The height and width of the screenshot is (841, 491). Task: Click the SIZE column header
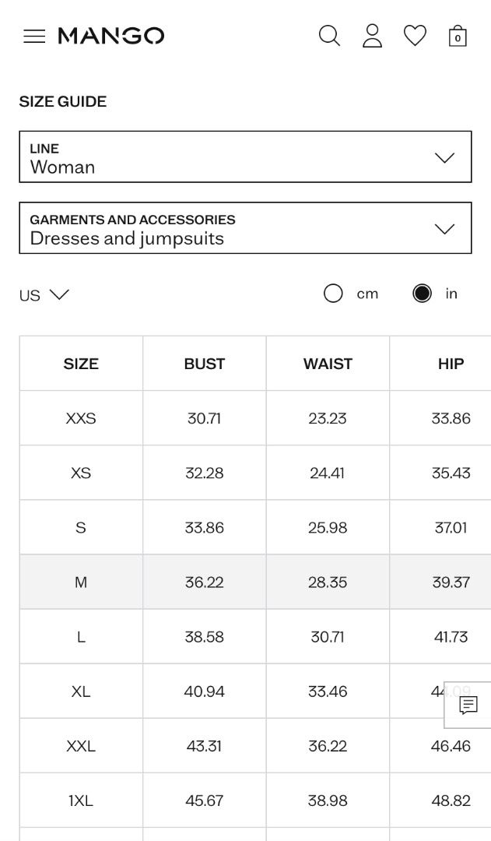point(81,364)
